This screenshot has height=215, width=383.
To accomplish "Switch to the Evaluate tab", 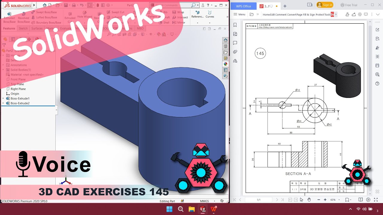I will coord(66,28).
